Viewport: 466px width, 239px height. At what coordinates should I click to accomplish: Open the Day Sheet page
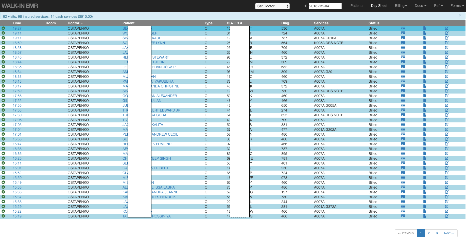(379, 6)
